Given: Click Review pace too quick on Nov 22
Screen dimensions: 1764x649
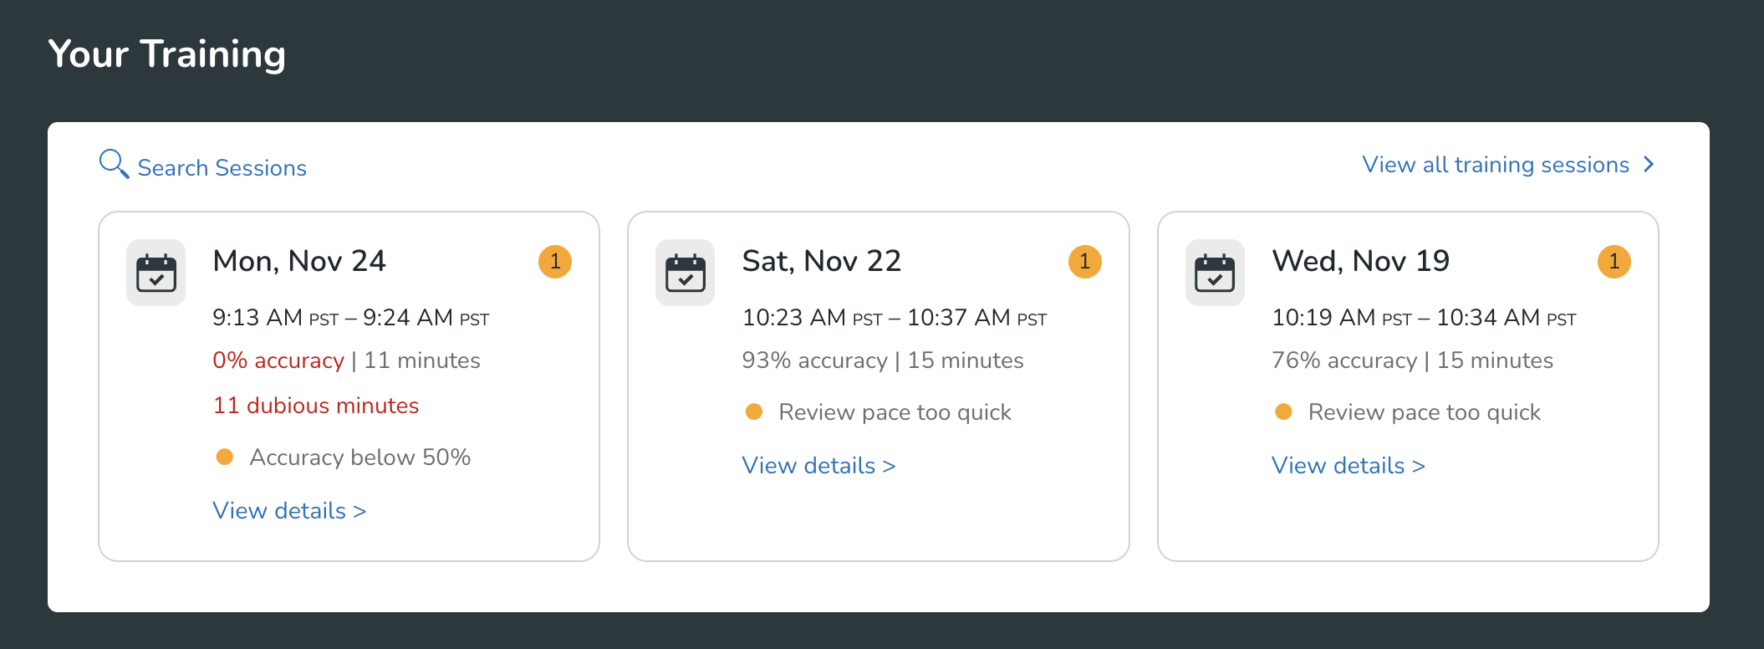Looking at the screenshot, I should click(x=895, y=412).
